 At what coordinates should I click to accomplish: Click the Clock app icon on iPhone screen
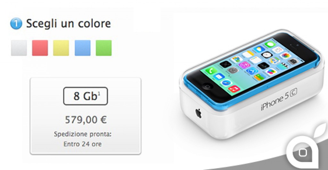[x=267, y=55]
